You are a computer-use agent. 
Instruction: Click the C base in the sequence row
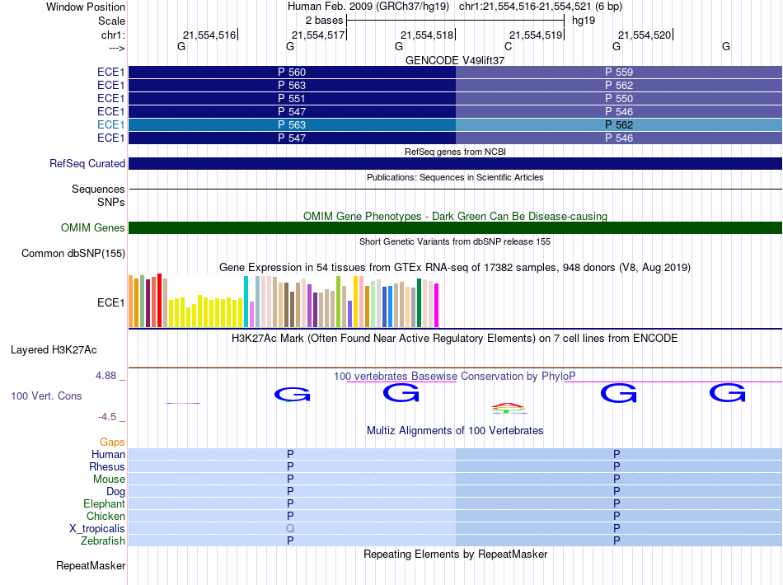508,46
